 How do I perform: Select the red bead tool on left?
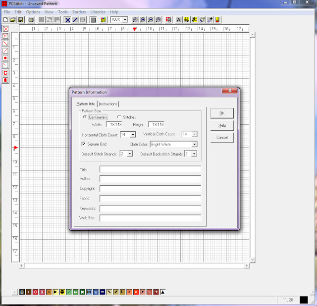click(x=5, y=80)
